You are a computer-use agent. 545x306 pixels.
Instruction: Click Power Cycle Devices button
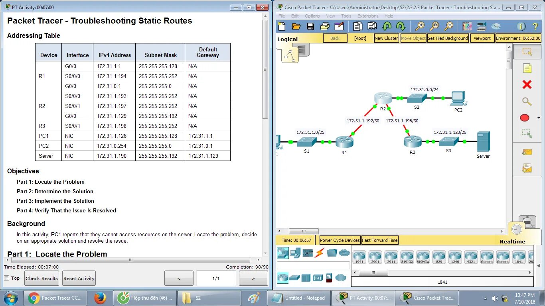click(340, 240)
